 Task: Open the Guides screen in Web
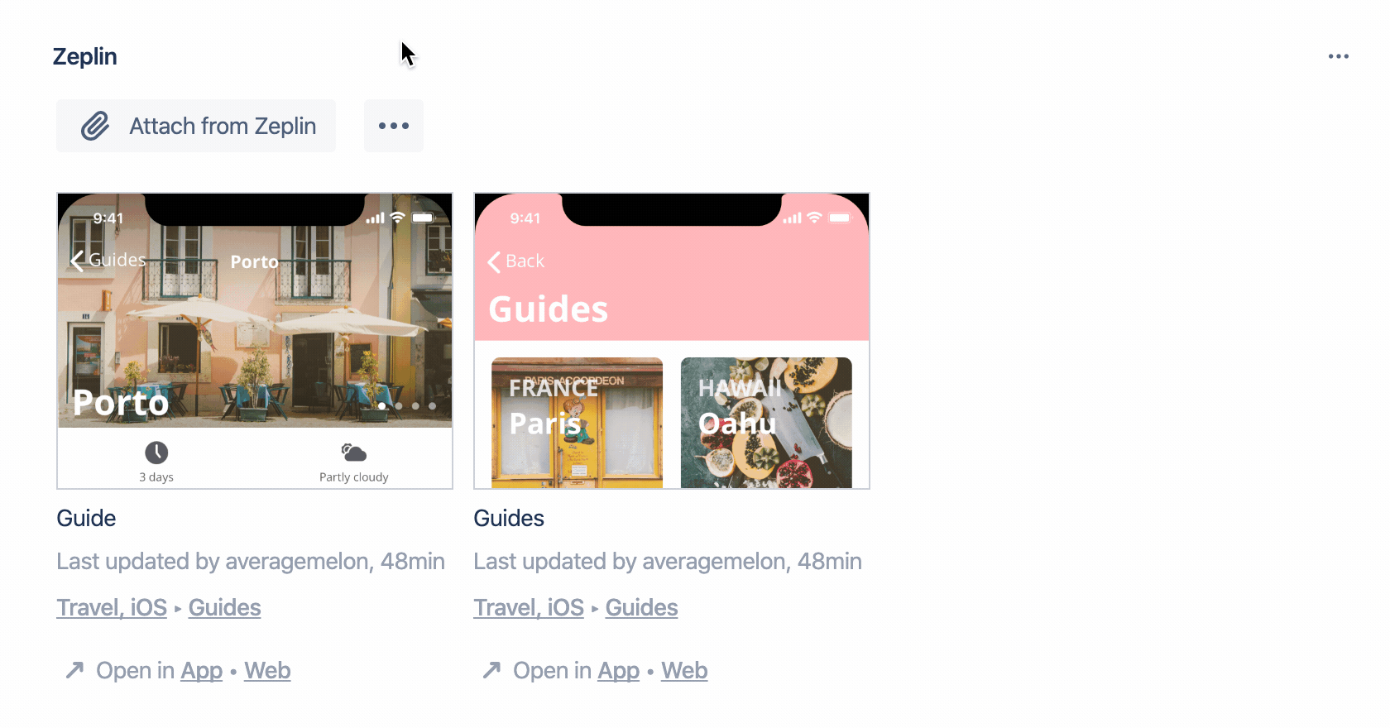[x=684, y=670]
